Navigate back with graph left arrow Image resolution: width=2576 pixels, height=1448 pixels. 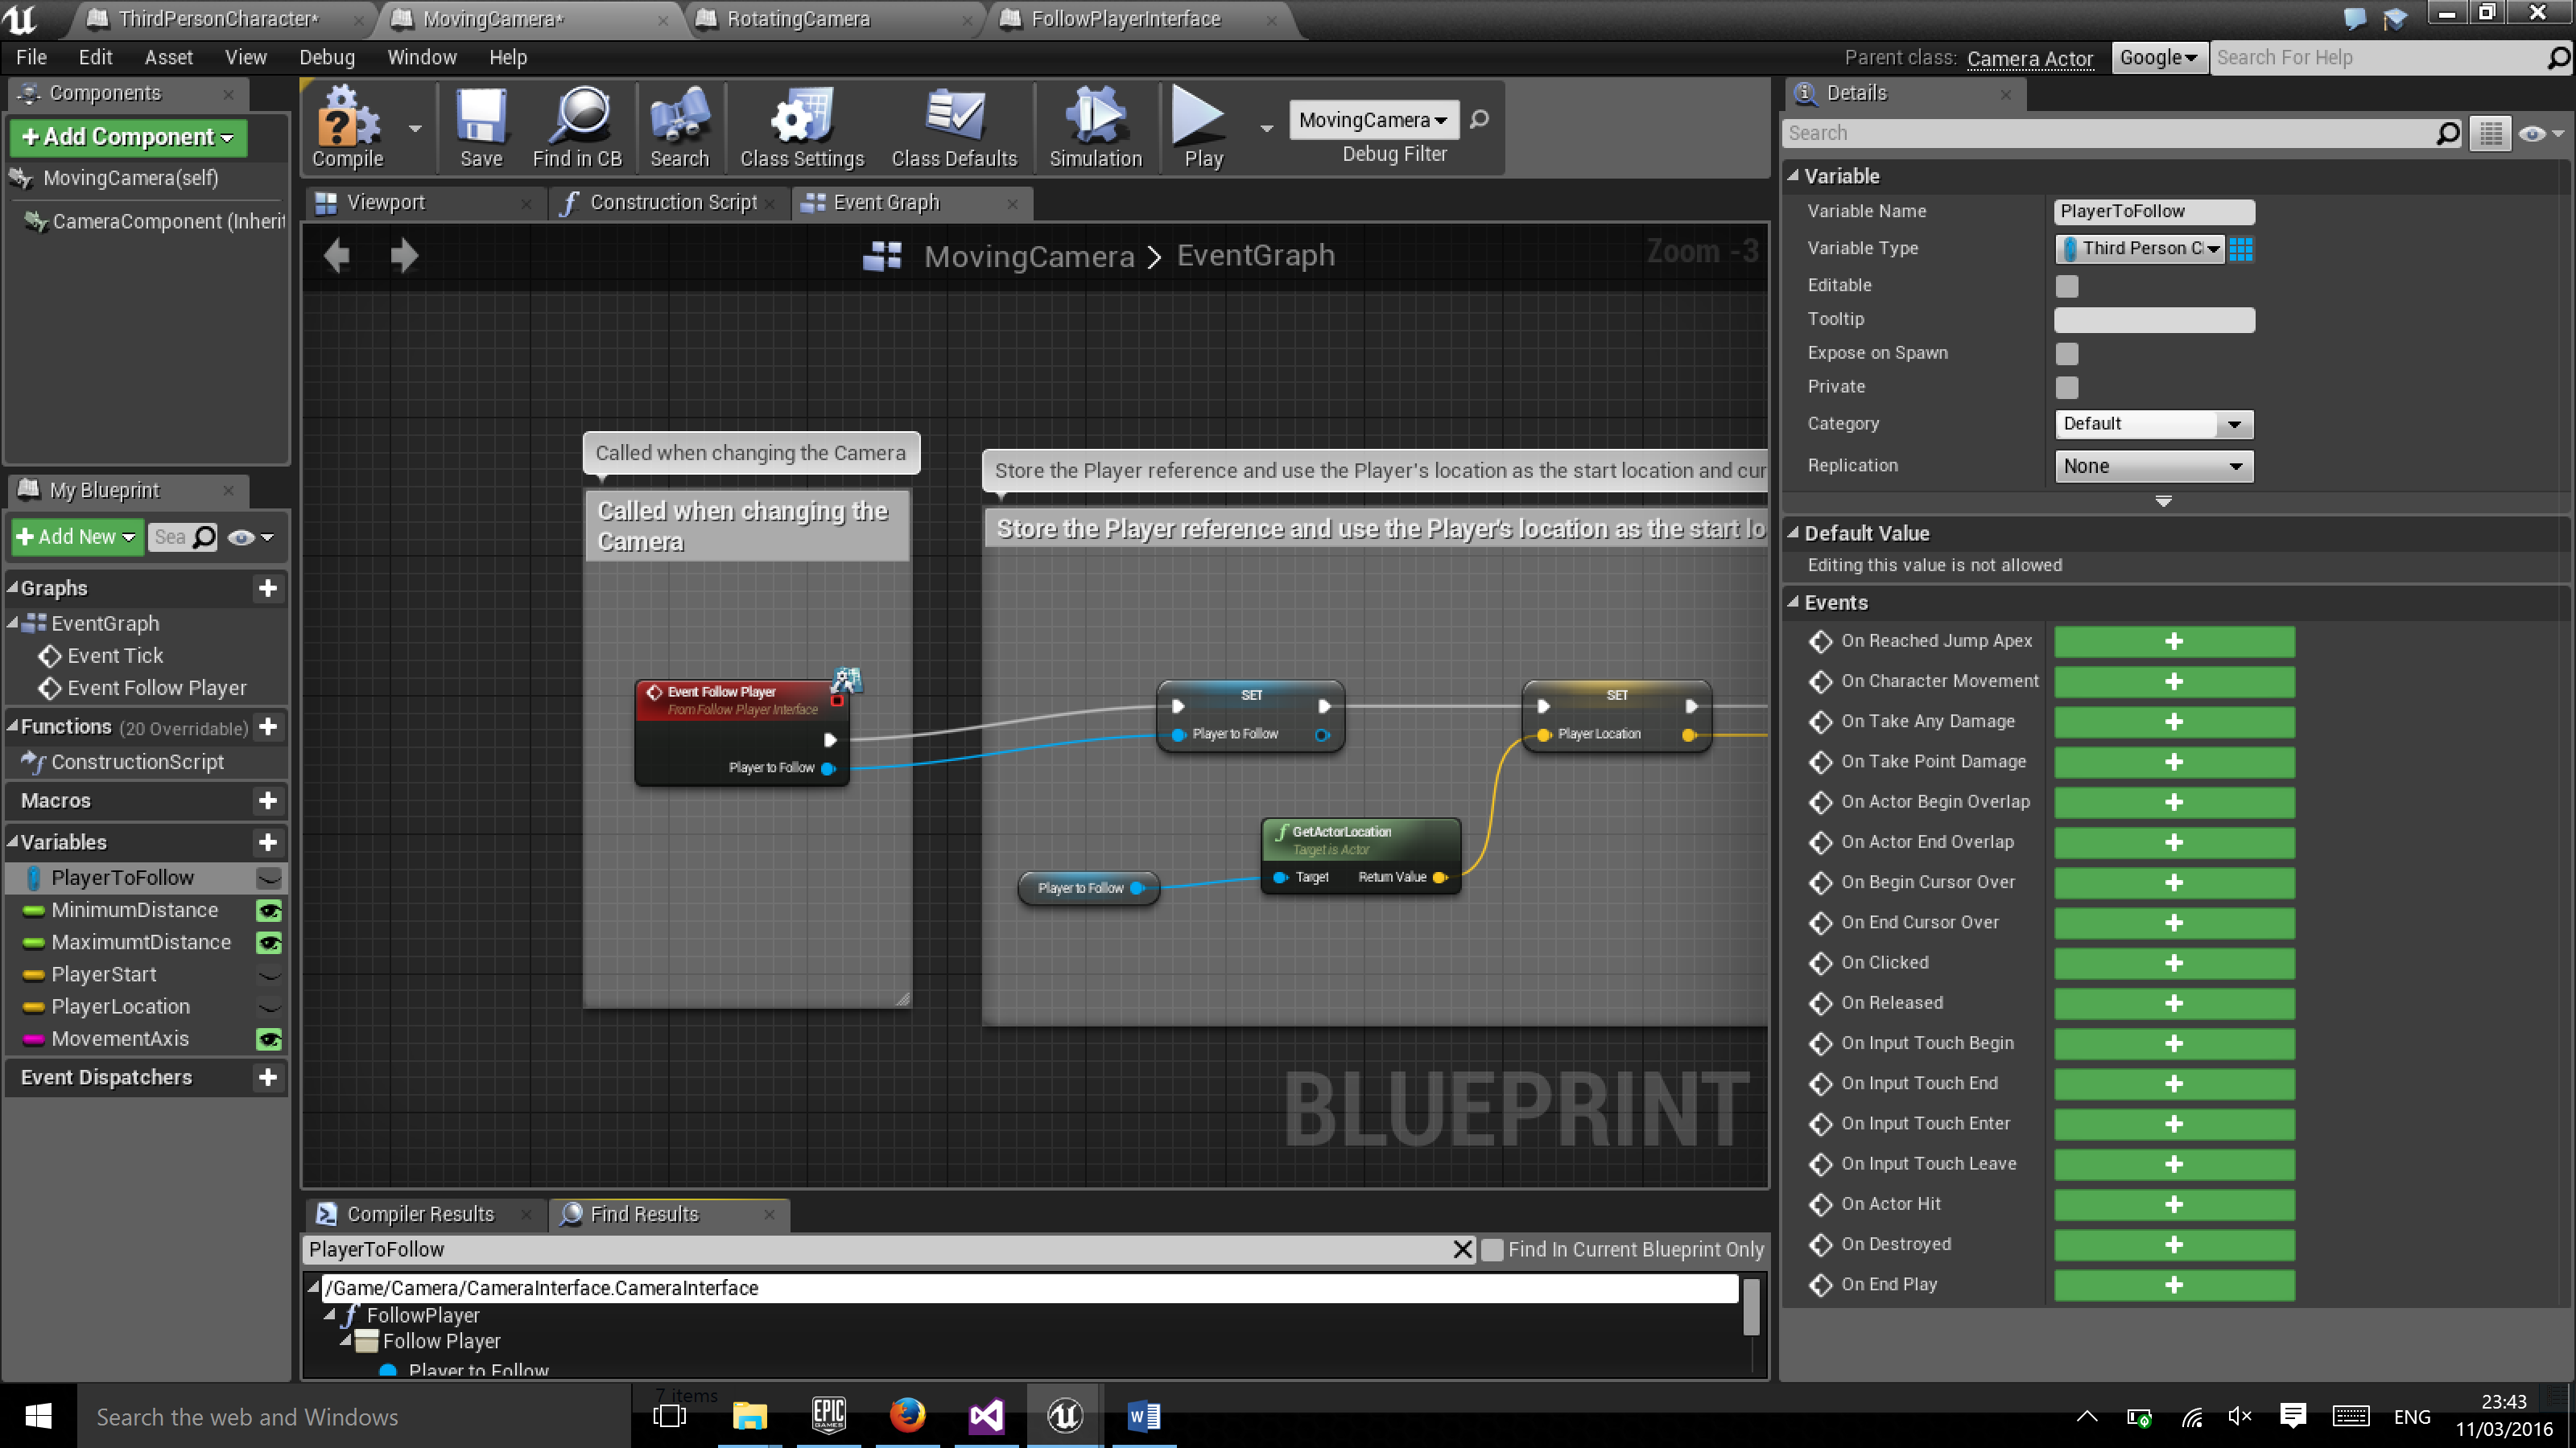pos(337,256)
